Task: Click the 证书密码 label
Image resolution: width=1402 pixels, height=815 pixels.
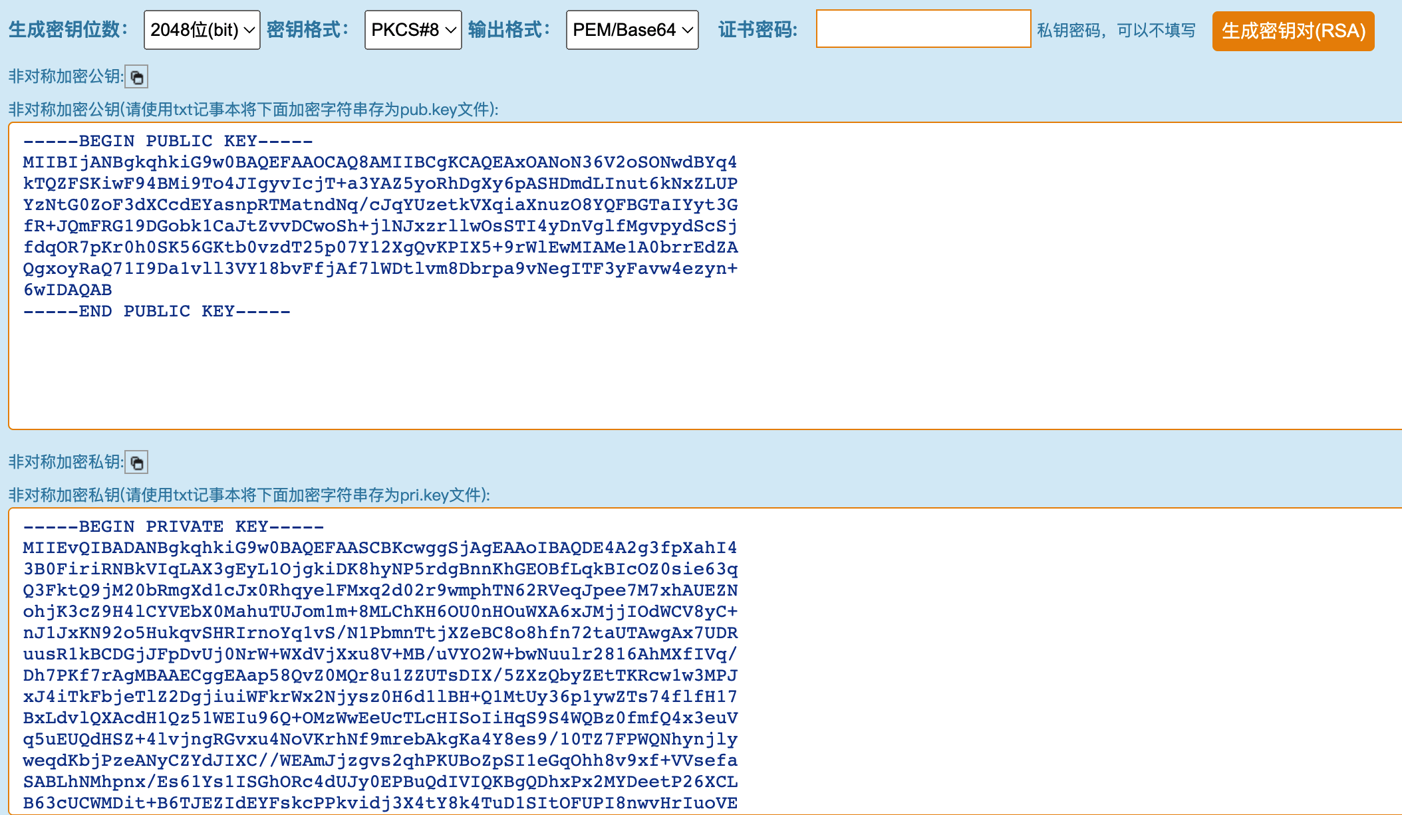Action: tap(758, 30)
